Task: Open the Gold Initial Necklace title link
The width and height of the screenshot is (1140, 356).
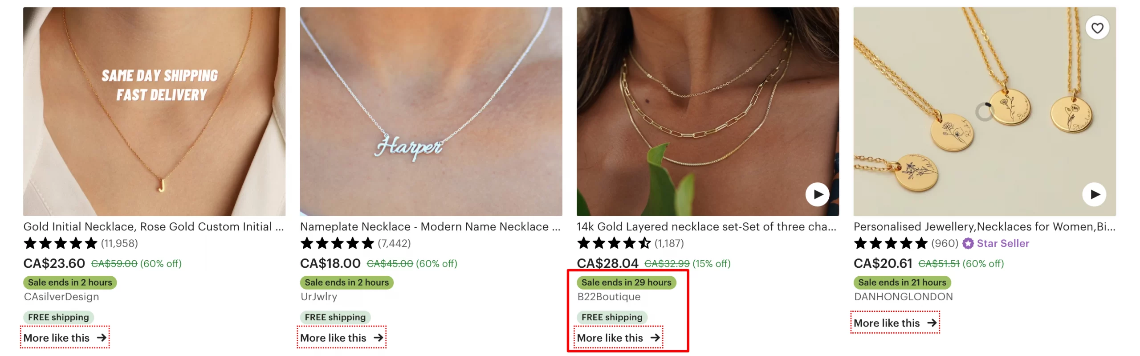Action: (154, 226)
